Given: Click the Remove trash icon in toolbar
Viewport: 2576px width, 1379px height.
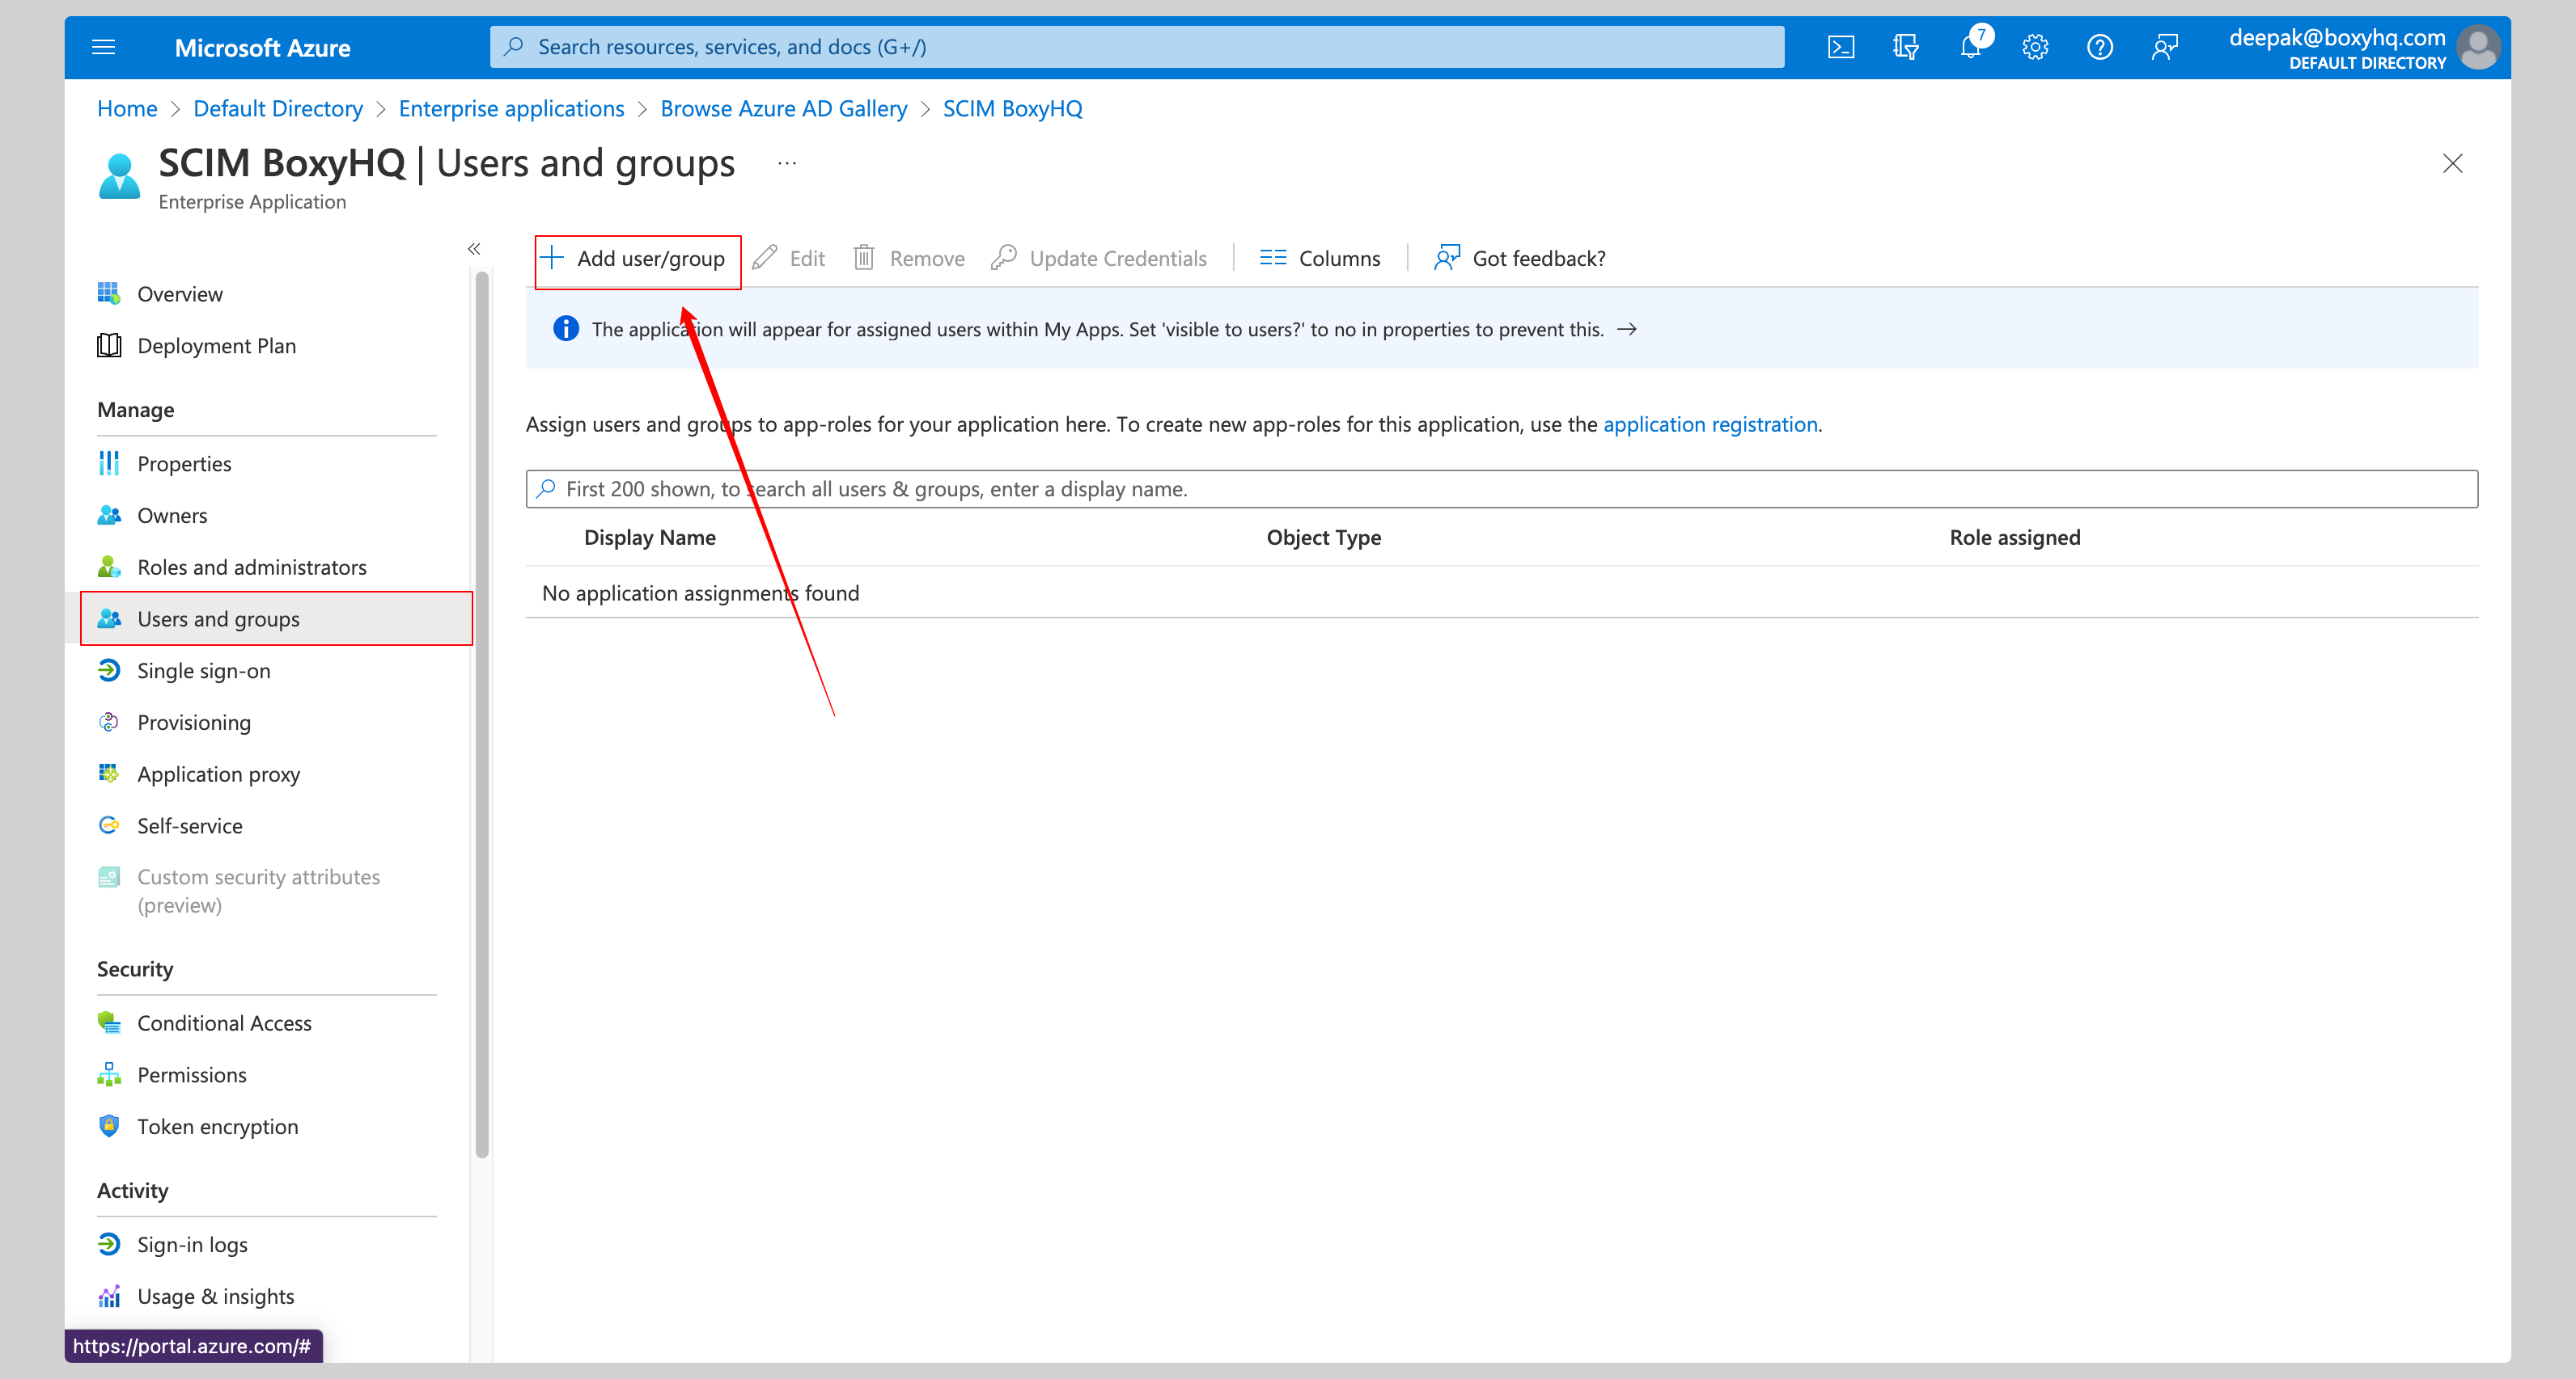Looking at the screenshot, I should 908,258.
